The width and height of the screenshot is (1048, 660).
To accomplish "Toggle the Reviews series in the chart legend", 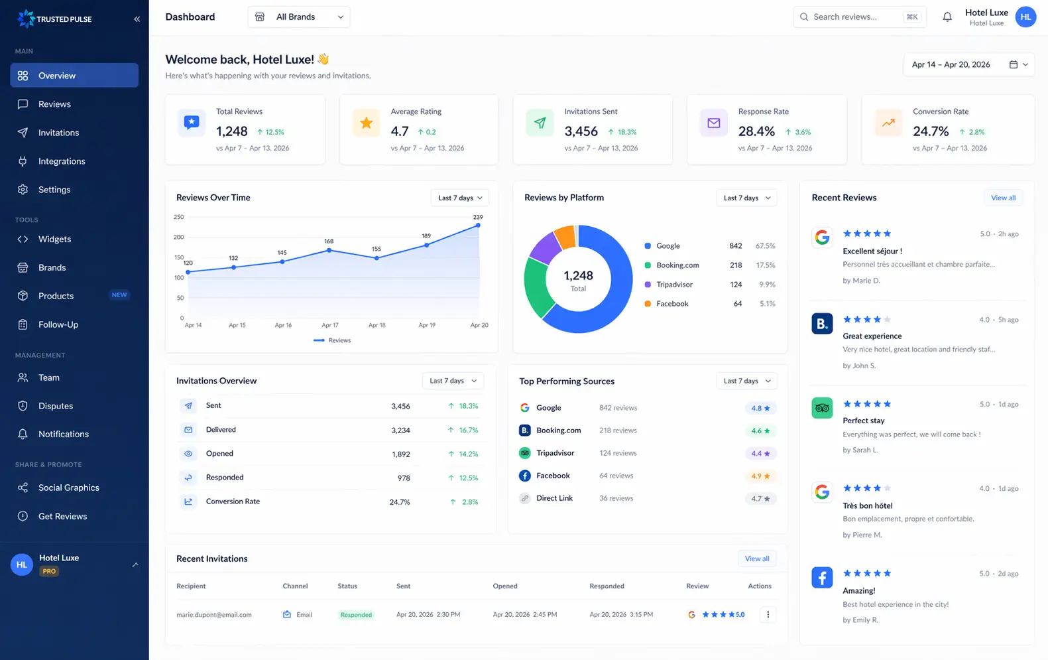I will (x=332, y=340).
